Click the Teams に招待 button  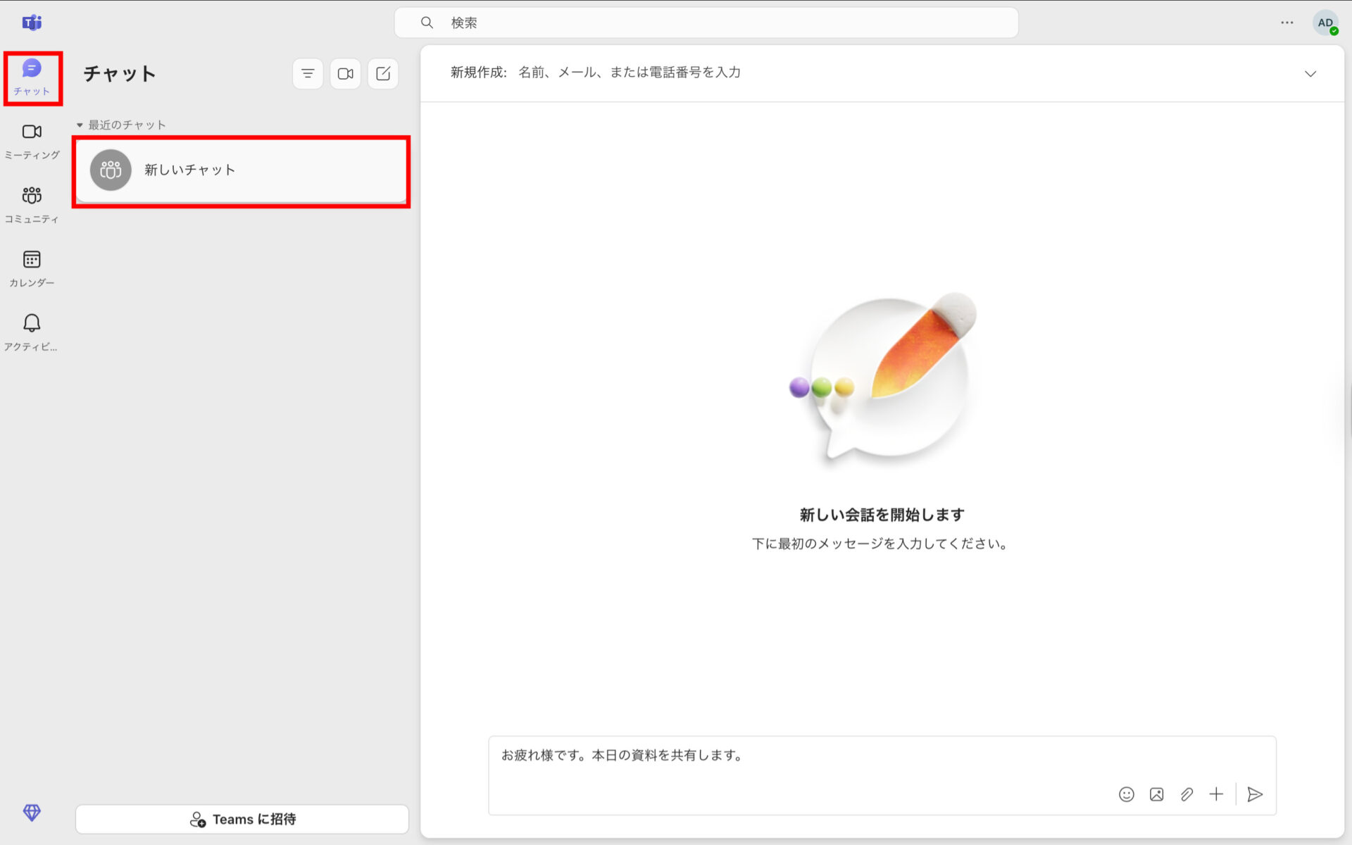[242, 819]
